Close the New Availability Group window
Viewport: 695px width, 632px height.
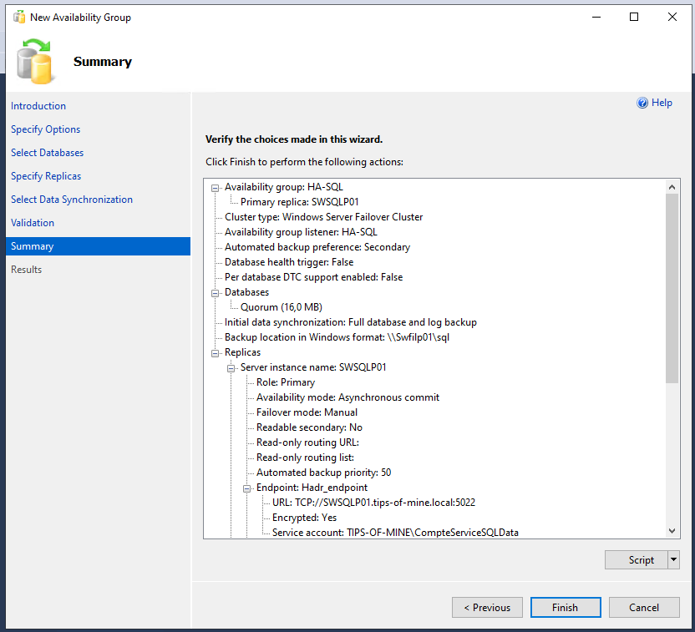(672, 18)
